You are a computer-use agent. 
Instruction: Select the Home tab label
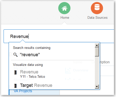(65, 18)
